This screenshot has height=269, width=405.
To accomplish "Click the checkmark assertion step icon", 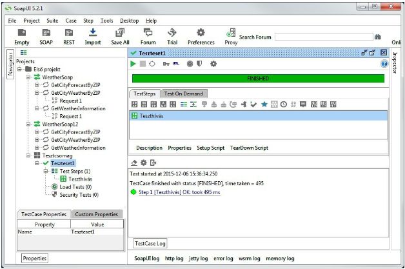I will 253,105.
